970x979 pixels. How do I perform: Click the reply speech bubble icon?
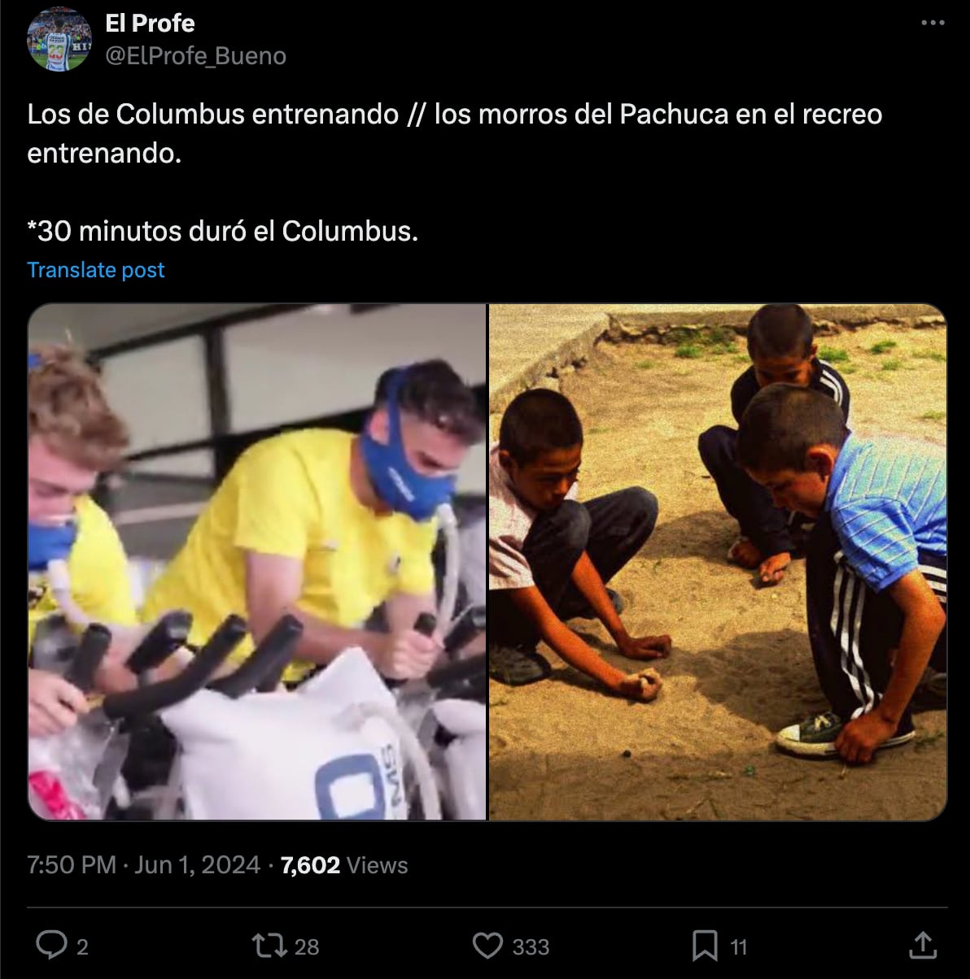pos(52,945)
